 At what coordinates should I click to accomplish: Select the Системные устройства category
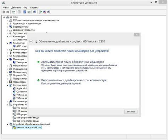pyautogui.click(x=20, y=101)
